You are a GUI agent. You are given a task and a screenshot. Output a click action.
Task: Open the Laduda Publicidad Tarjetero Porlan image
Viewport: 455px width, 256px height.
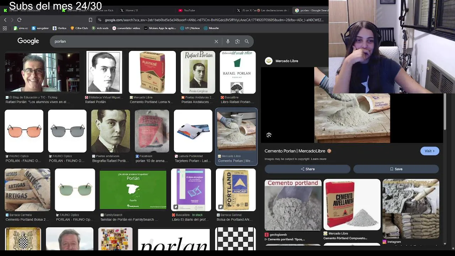click(193, 131)
